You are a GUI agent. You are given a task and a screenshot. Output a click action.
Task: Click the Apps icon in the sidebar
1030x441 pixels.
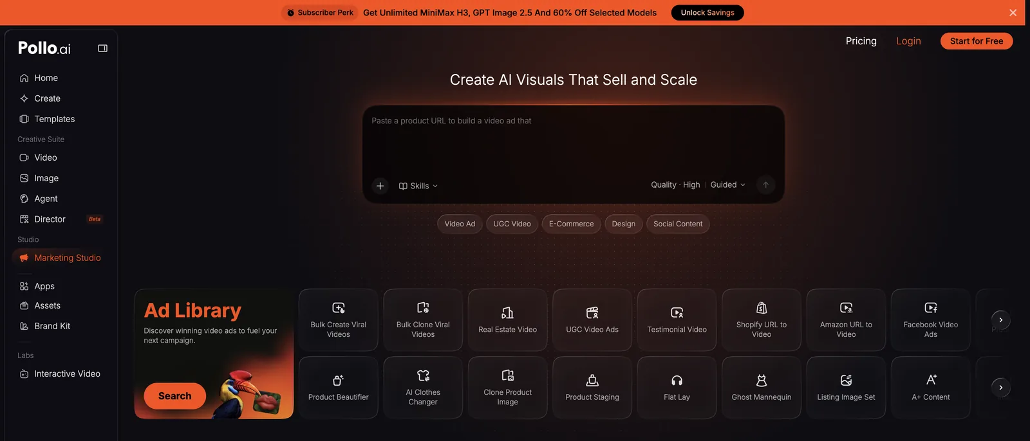tap(24, 286)
